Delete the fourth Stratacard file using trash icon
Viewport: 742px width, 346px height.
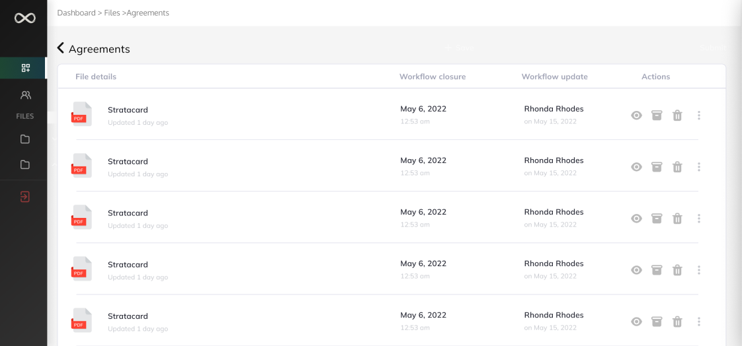[677, 270]
